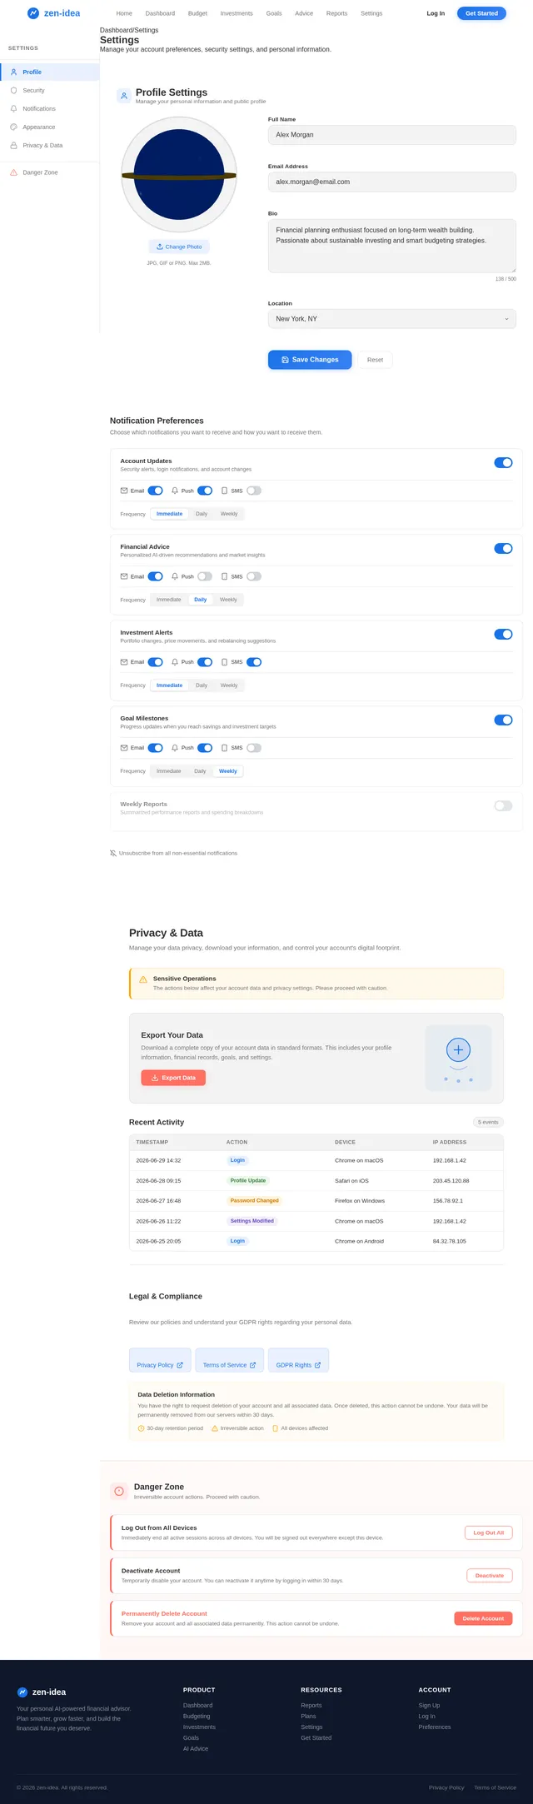Image resolution: width=533 pixels, height=1804 pixels.
Task: Click the Privacy & Data lock icon
Action: pos(13,145)
